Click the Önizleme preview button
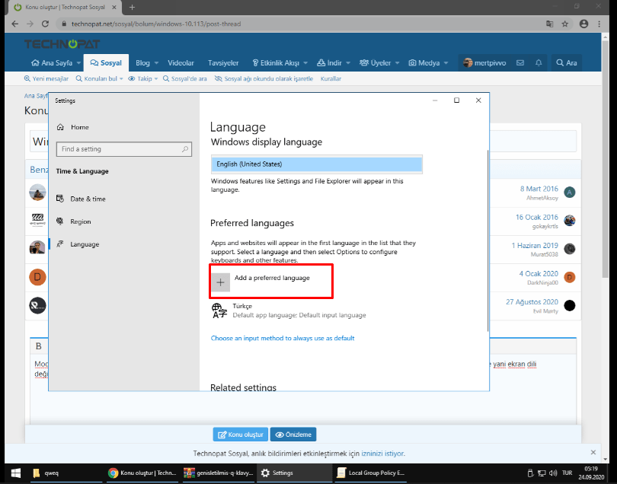This screenshot has height=484, width=617. tap(293, 435)
